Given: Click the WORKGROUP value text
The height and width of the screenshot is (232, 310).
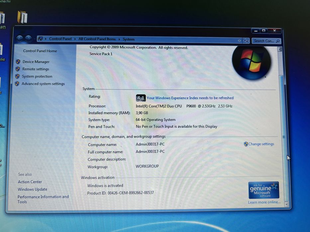Looking at the screenshot, I should pyautogui.click(x=147, y=166).
